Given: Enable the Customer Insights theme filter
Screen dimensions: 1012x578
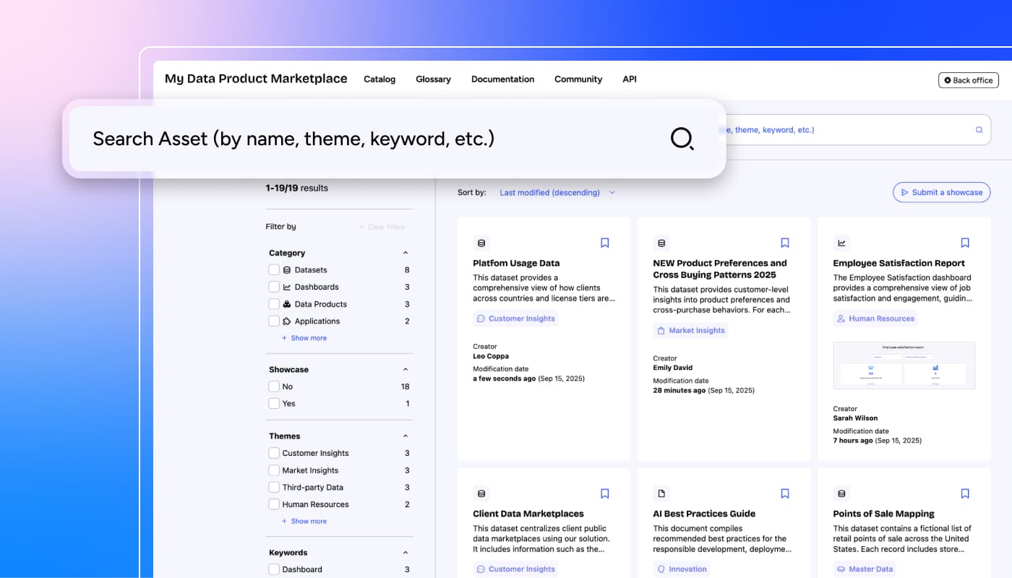Looking at the screenshot, I should click(274, 453).
